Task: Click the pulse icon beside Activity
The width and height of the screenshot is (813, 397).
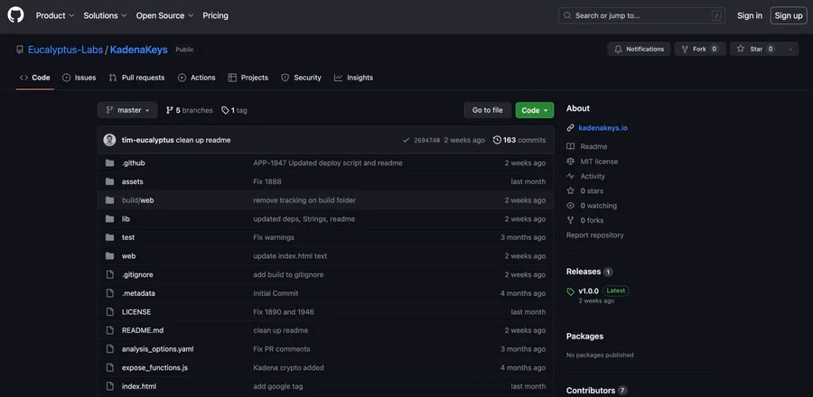Action: click(570, 176)
